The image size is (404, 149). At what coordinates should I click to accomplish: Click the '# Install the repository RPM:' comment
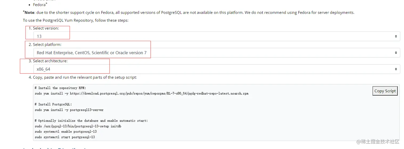tap(60, 88)
